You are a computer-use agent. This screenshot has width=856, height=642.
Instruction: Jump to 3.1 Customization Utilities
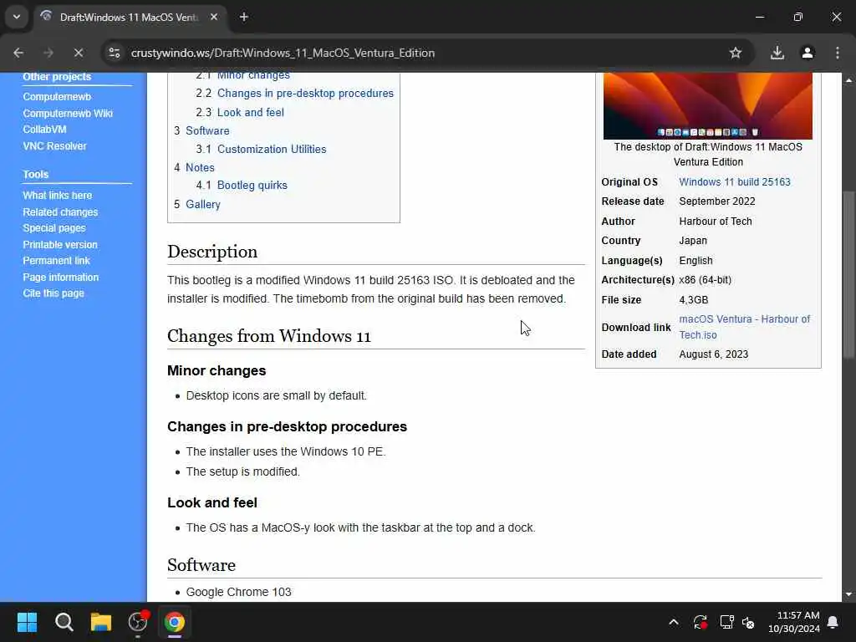click(x=261, y=149)
